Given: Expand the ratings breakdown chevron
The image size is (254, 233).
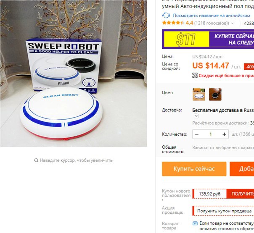Looking at the screenshot, I should (x=233, y=23).
